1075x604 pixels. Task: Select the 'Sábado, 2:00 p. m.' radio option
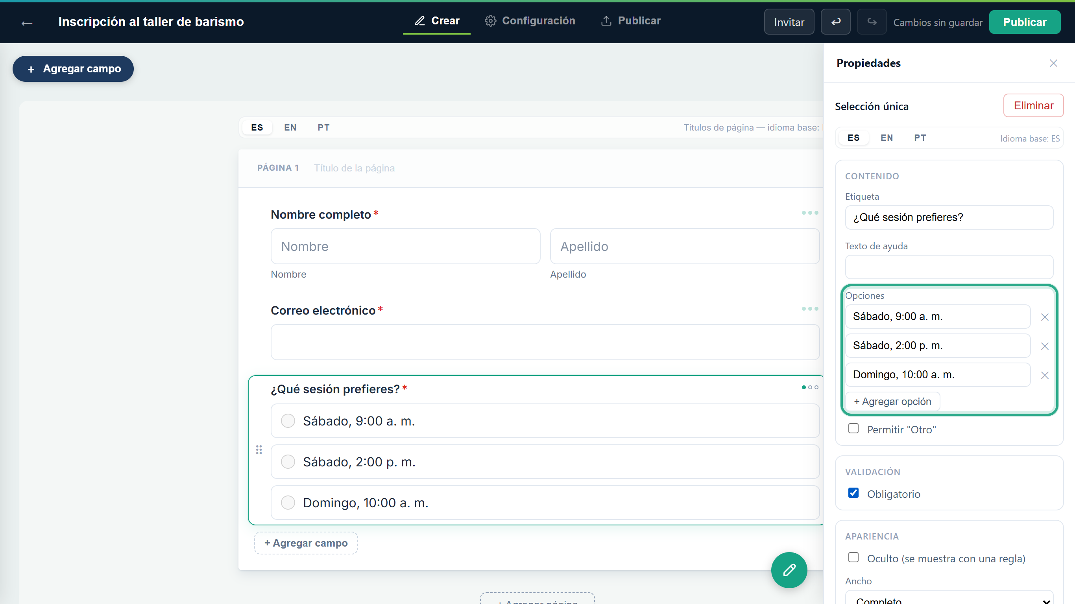click(x=288, y=462)
